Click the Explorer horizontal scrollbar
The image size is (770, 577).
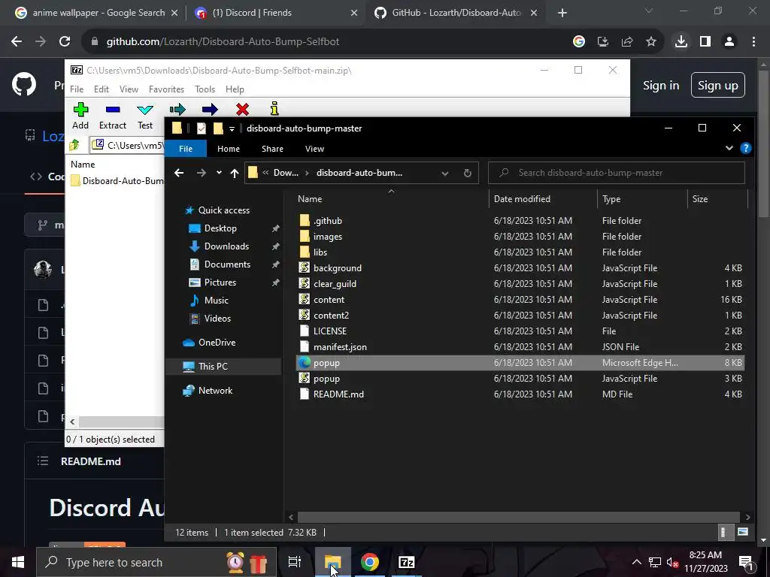518,517
